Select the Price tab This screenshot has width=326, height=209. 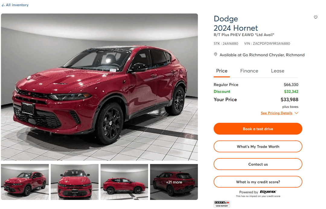coord(222,71)
